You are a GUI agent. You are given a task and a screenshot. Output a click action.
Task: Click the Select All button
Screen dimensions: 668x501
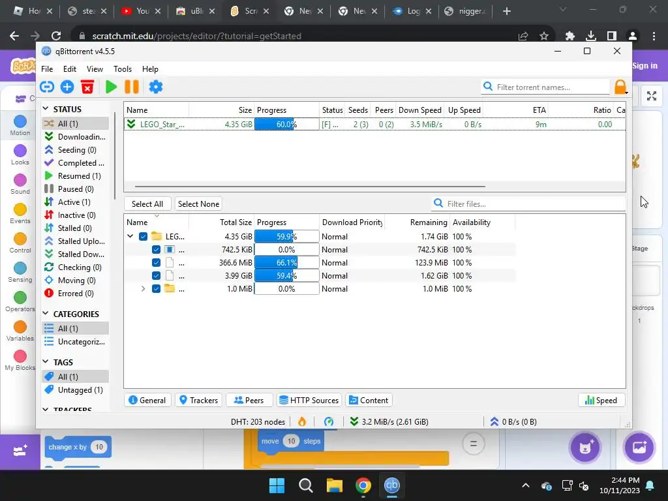147,204
